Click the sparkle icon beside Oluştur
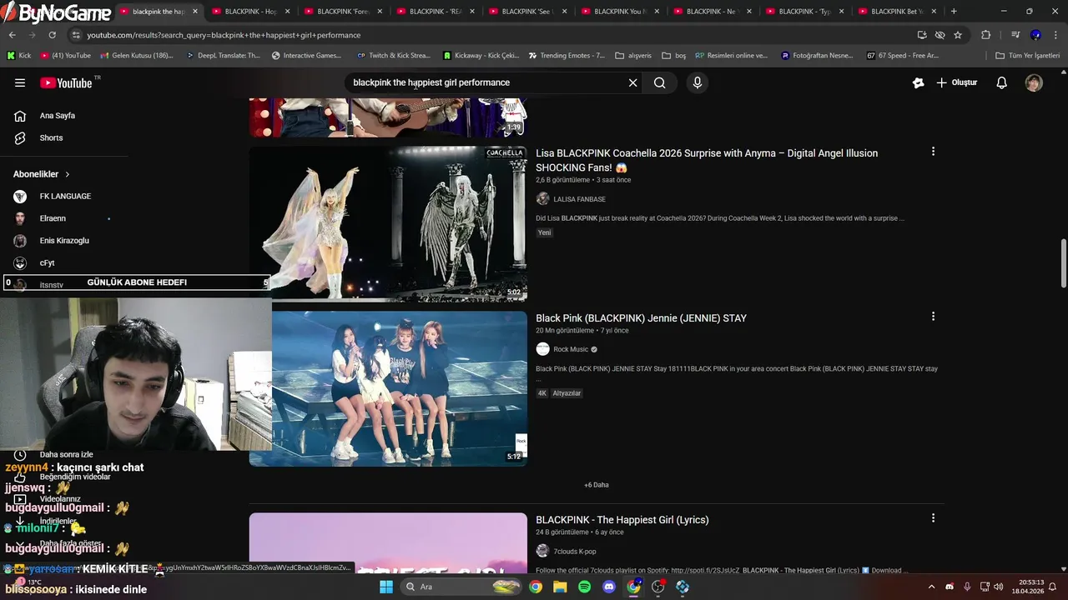Viewport: 1068px width, 600px height. point(918,82)
